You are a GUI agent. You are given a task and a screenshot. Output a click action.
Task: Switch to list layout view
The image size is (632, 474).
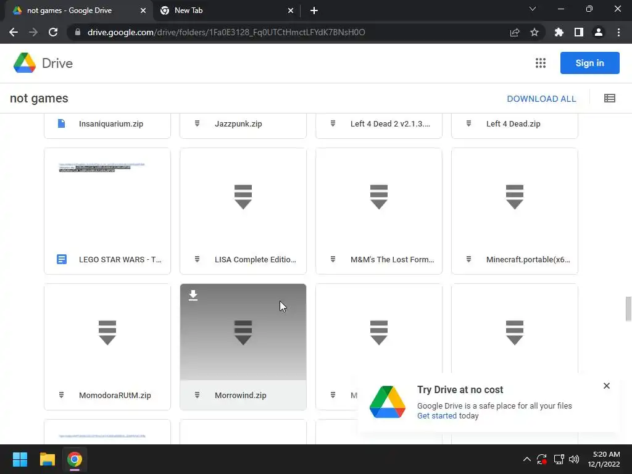pyautogui.click(x=609, y=98)
